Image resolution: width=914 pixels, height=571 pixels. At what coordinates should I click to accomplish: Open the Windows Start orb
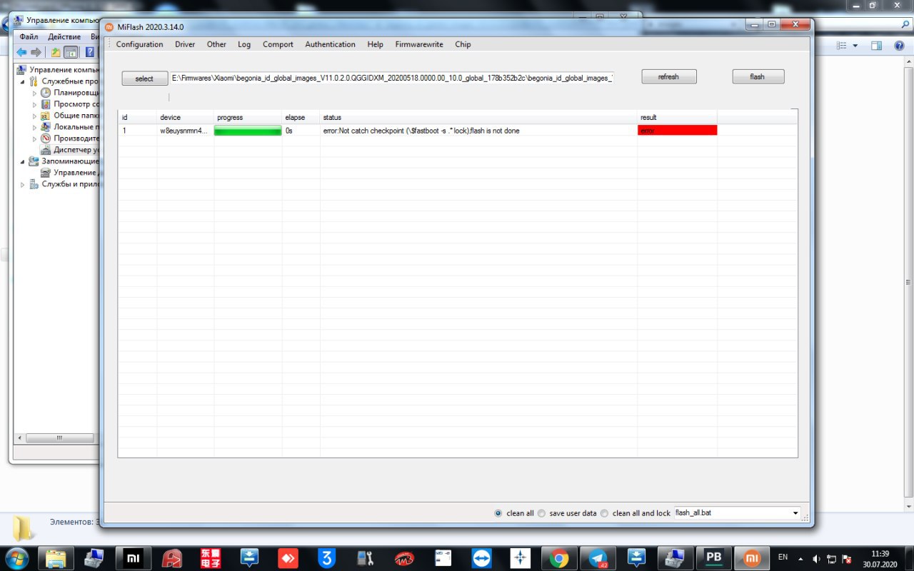point(17,557)
